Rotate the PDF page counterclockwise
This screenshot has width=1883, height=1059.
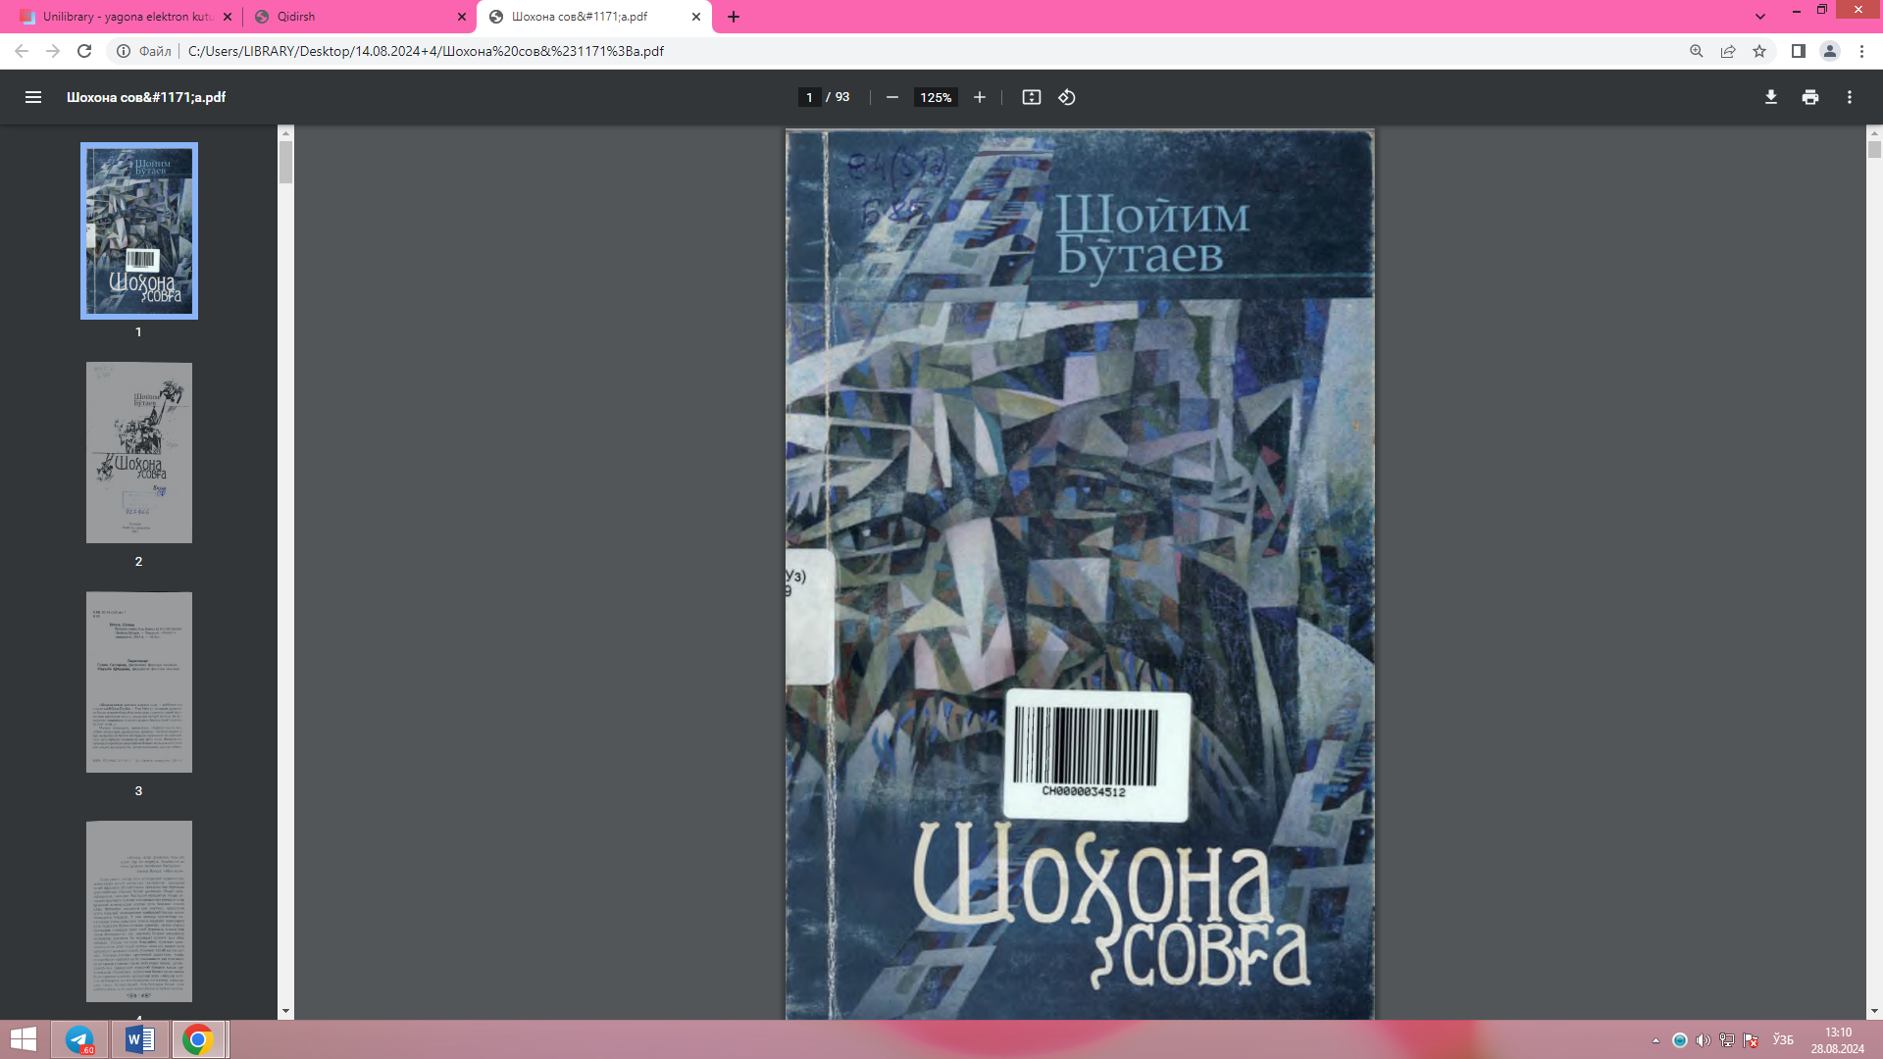[x=1067, y=97]
